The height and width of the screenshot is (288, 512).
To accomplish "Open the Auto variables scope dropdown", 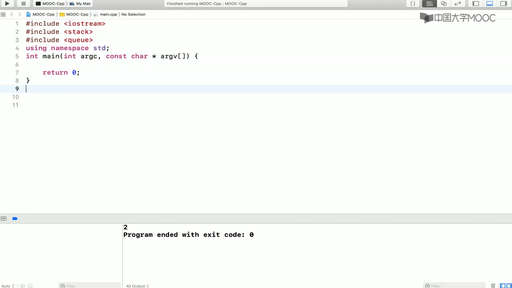I will coord(8,286).
